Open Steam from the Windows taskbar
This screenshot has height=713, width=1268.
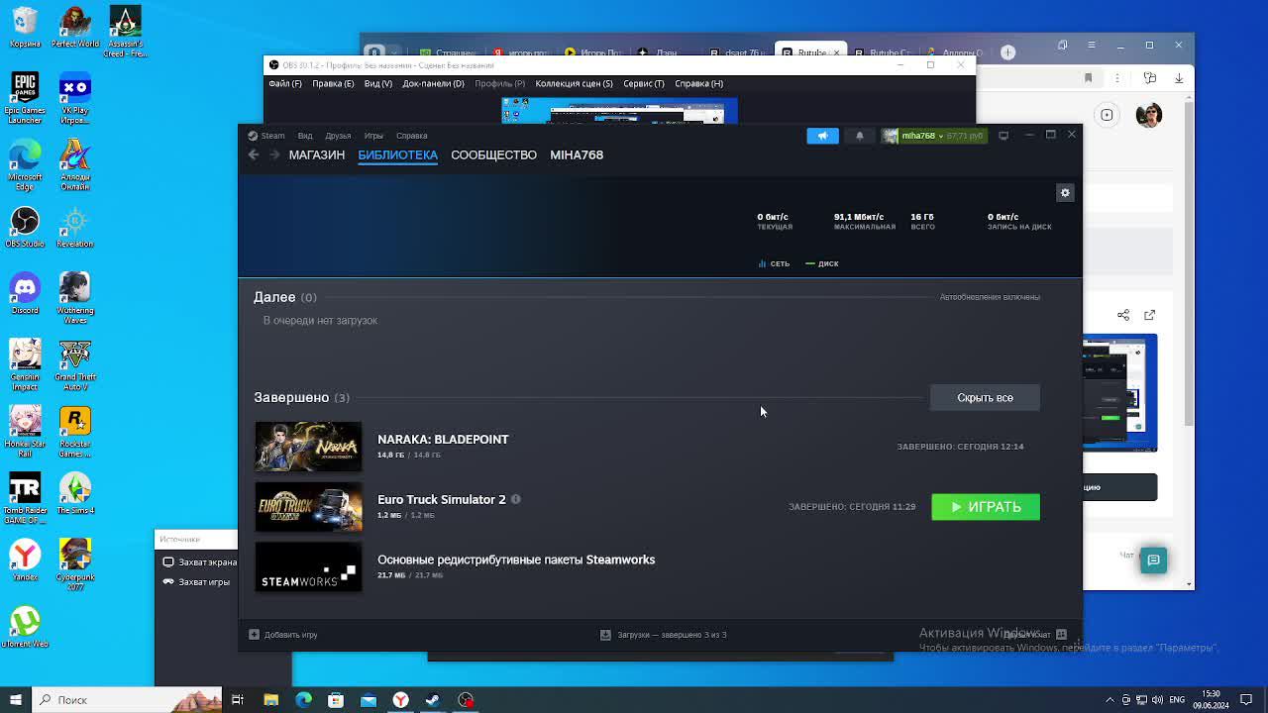pyautogui.click(x=433, y=700)
